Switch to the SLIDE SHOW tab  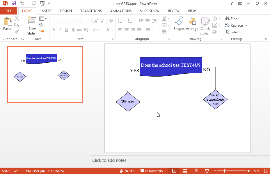point(150,11)
